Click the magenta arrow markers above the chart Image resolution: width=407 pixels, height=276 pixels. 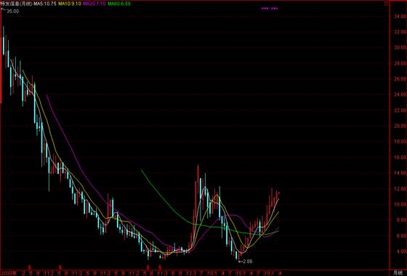click(270, 9)
